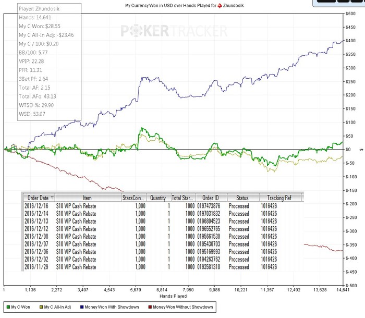The image size is (365, 318).
Task: Click the Total AFq: 43.13 stat
Action: click(x=37, y=96)
